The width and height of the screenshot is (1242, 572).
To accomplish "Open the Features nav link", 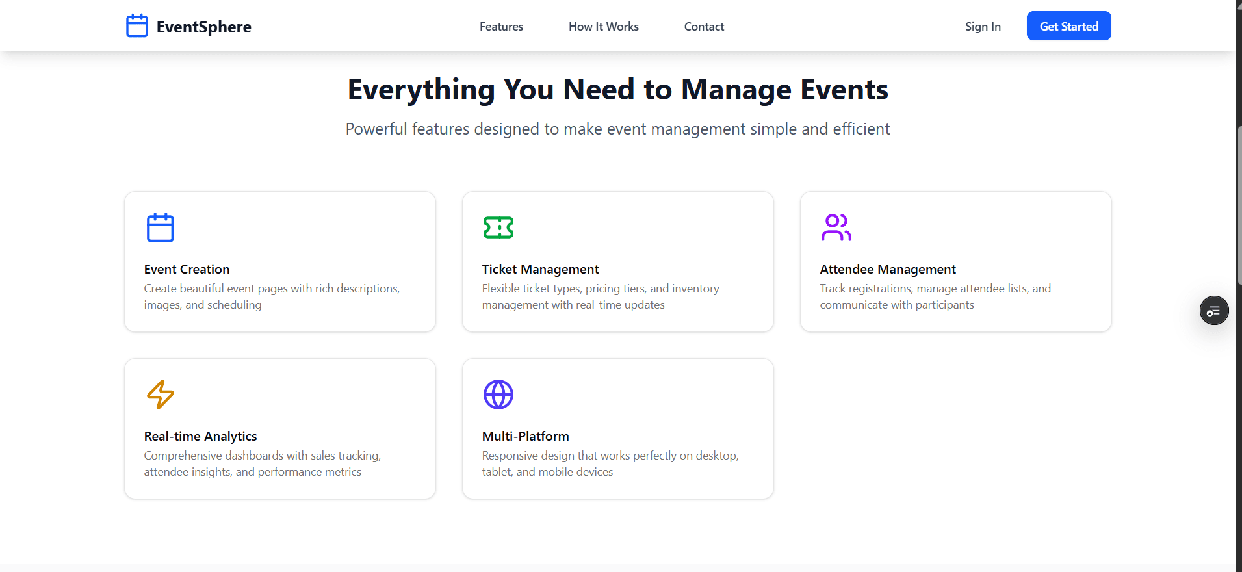I will tap(501, 27).
